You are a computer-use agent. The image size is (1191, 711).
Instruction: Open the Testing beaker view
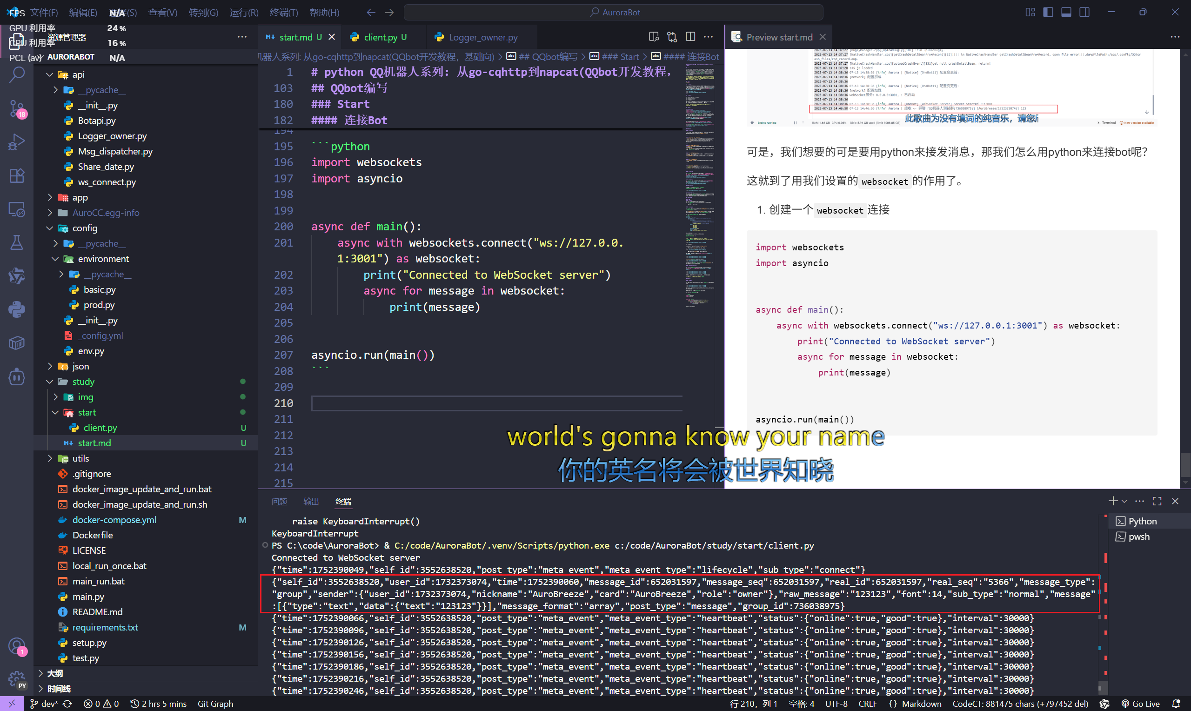pos(17,243)
